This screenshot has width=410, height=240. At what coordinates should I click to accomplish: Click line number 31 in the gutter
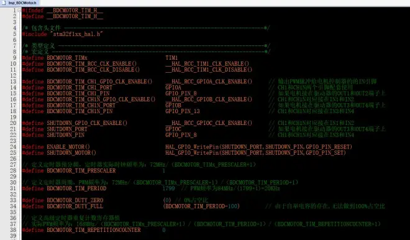(13, 188)
